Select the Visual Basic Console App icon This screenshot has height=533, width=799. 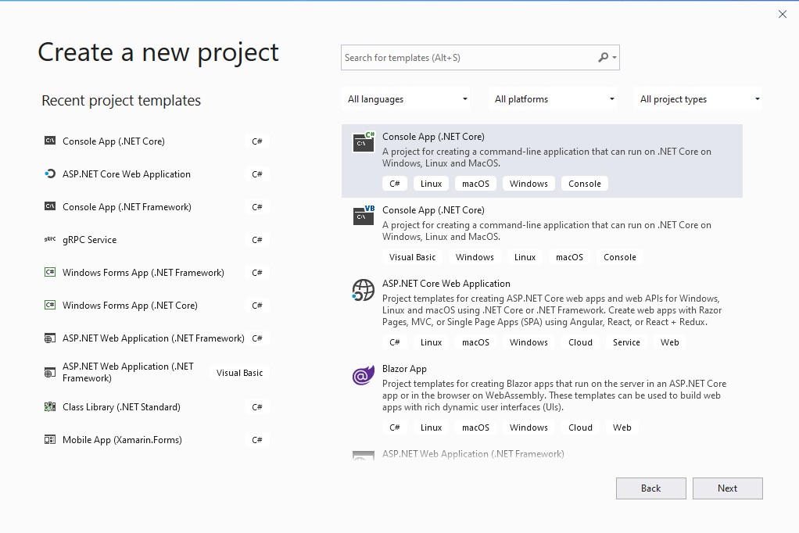(x=363, y=216)
